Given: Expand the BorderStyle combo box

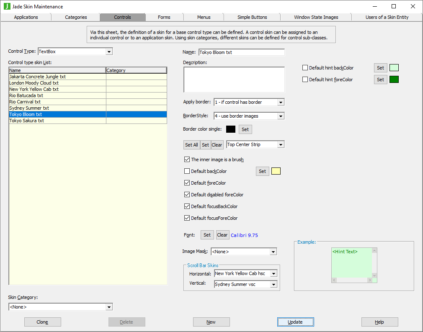Looking at the screenshot, I should [281, 116].
